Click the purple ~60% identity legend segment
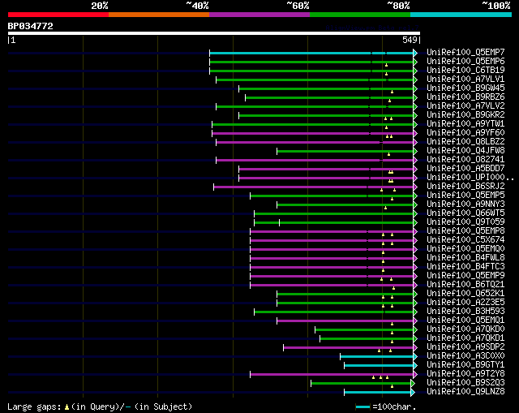The image size is (519, 413). (259, 15)
